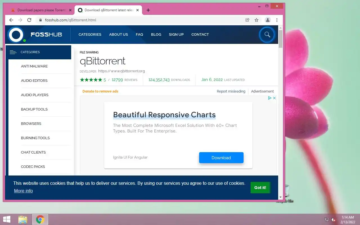The width and height of the screenshot is (360, 225).
Task: Select BACKUP TOOLS category
Action: (34, 109)
